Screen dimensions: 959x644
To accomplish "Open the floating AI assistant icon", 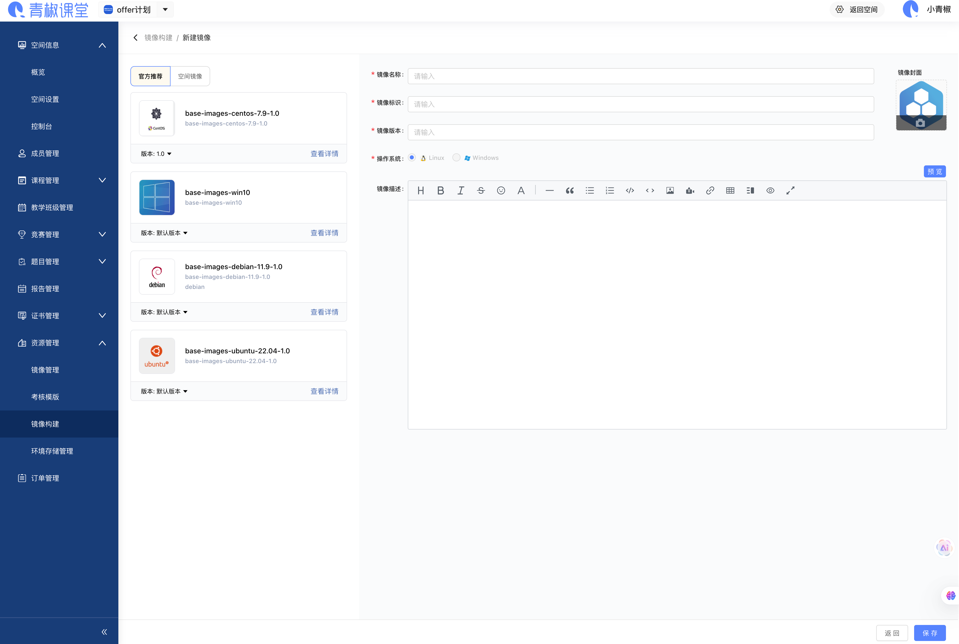I will tap(944, 548).
